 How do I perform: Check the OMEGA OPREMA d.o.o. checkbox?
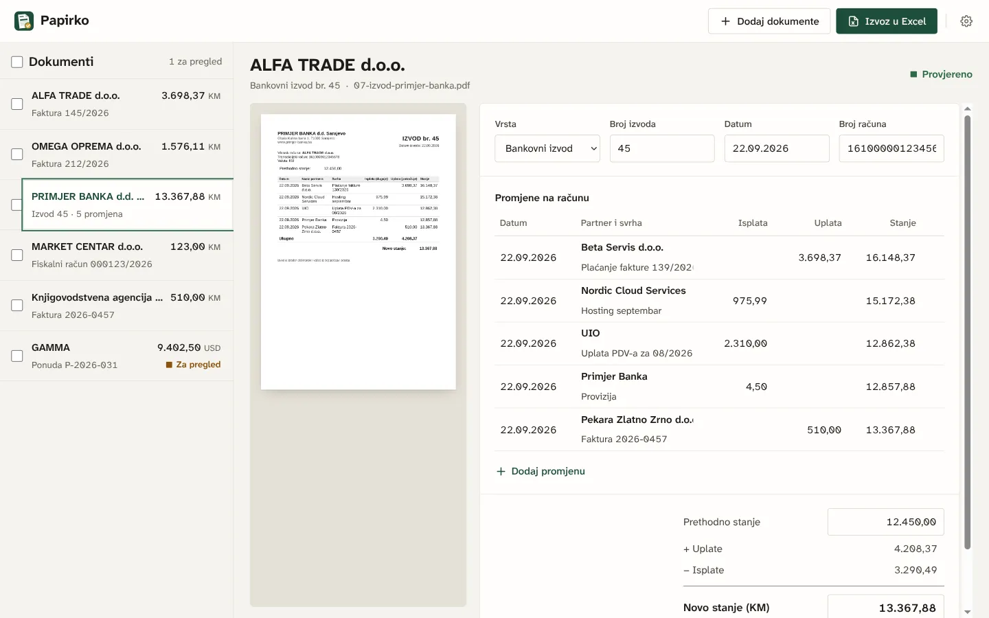[x=17, y=154]
